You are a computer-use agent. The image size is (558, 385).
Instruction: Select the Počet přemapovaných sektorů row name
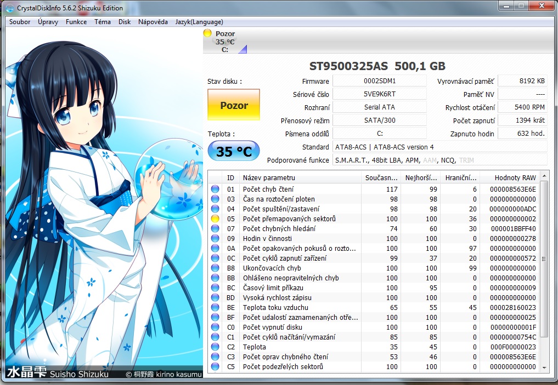289,219
